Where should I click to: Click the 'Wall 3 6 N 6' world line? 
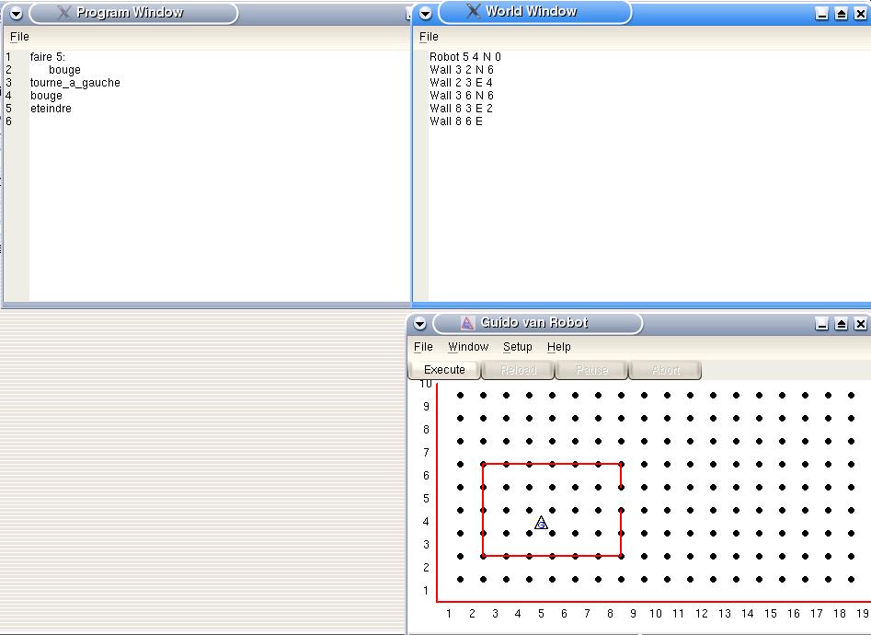coord(461,95)
